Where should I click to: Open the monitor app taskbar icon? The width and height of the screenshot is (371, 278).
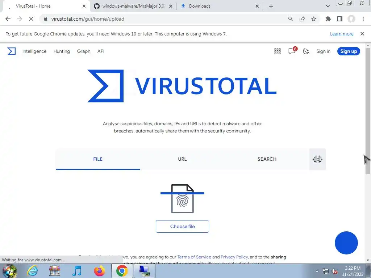[x=144, y=271]
